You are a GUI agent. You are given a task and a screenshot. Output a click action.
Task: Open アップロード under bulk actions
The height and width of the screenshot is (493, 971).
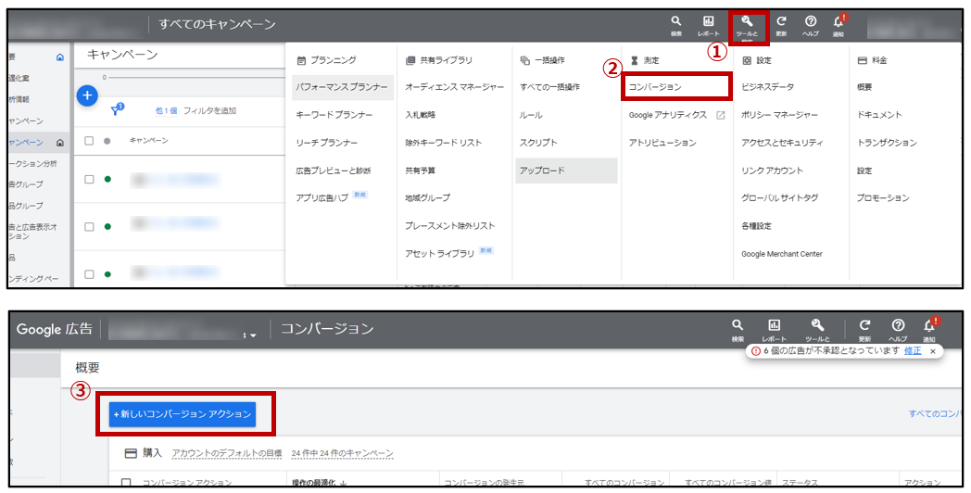[x=566, y=171]
